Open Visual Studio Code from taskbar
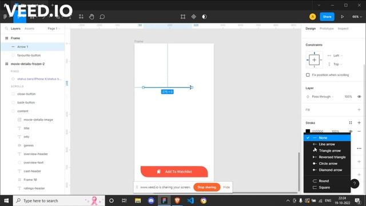The width and height of the screenshot is (366, 206). coord(190,201)
